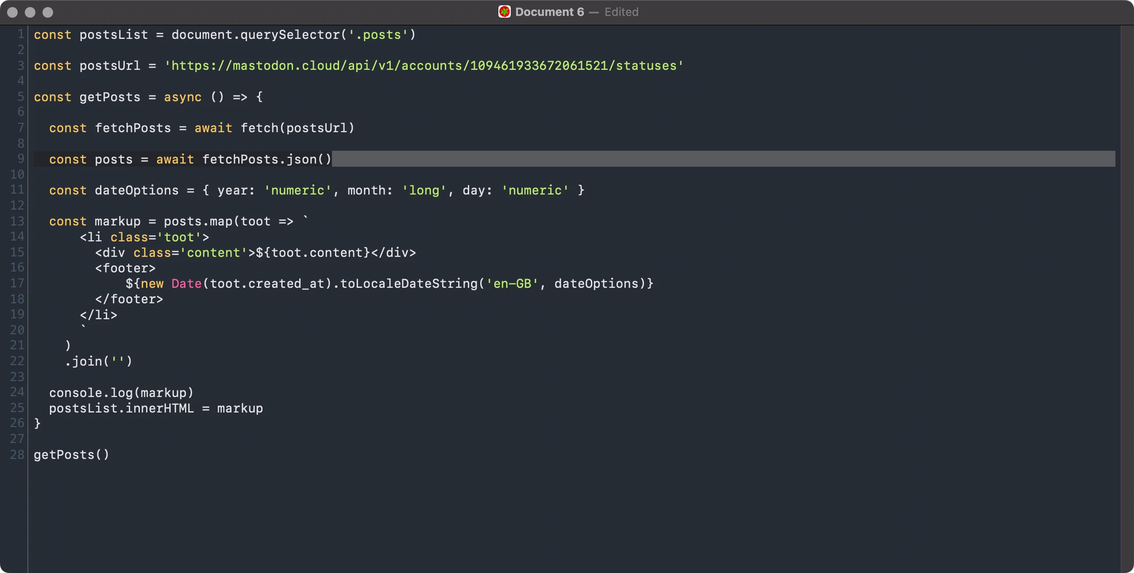Click 'fetchPosts' declaration on line 7
The image size is (1134, 573).
(133, 128)
